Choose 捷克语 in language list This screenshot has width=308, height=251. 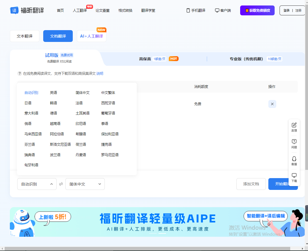tap(106, 145)
